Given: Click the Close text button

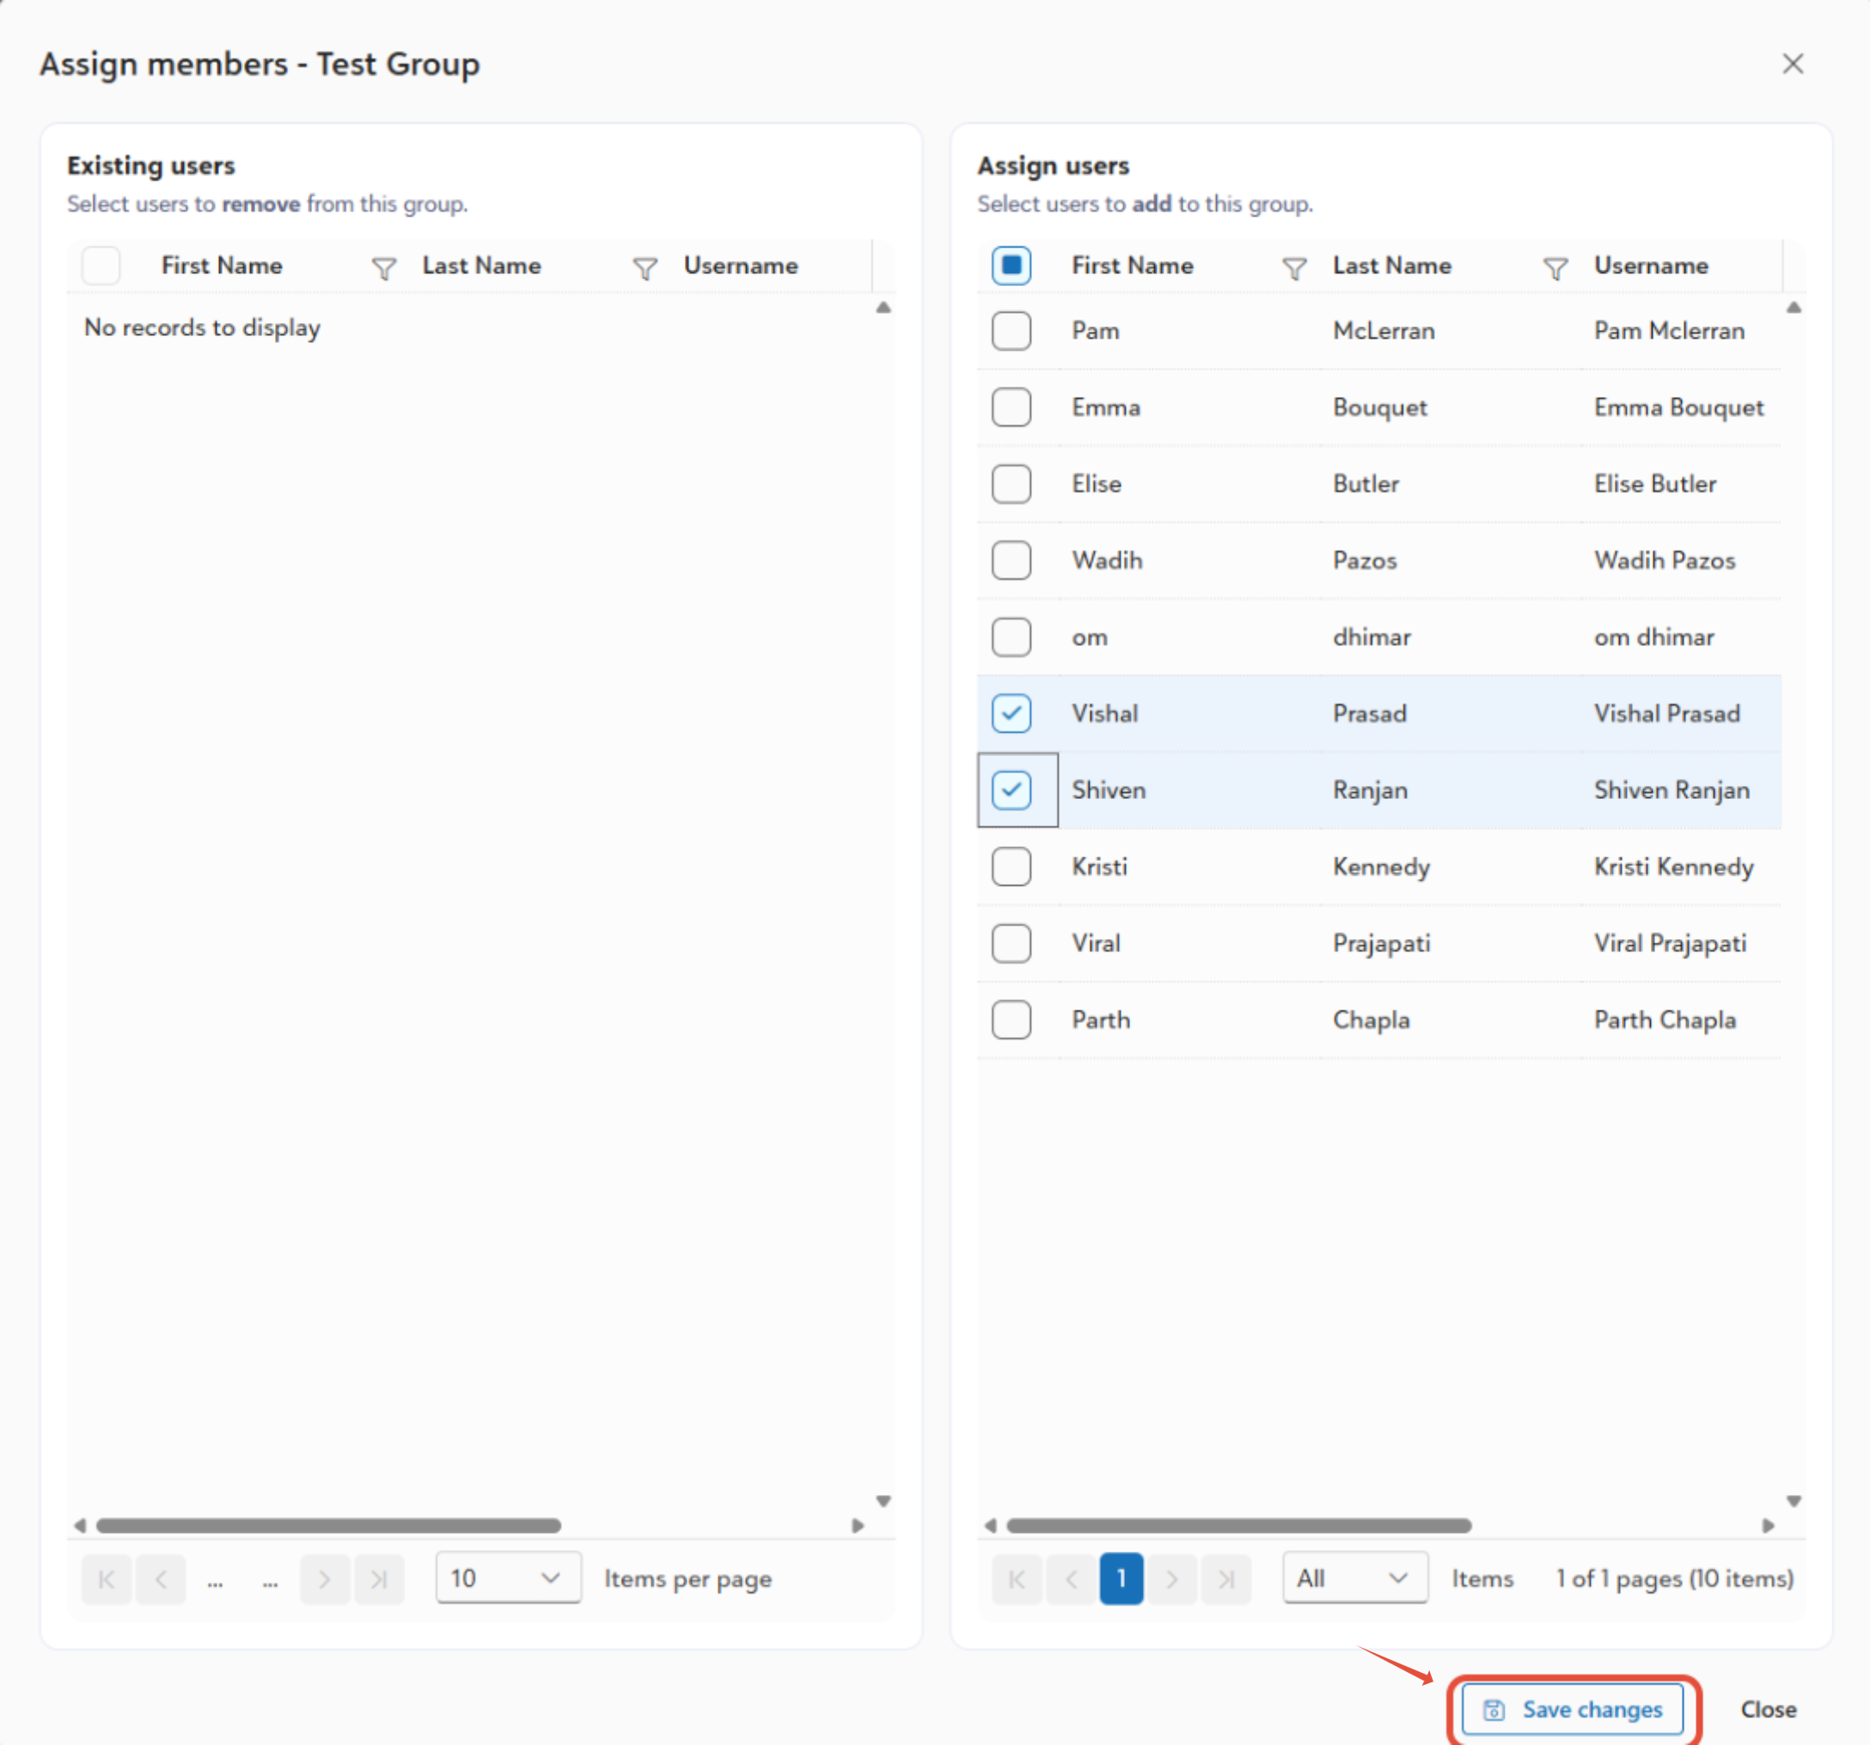Looking at the screenshot, I should [1768, 1709].
